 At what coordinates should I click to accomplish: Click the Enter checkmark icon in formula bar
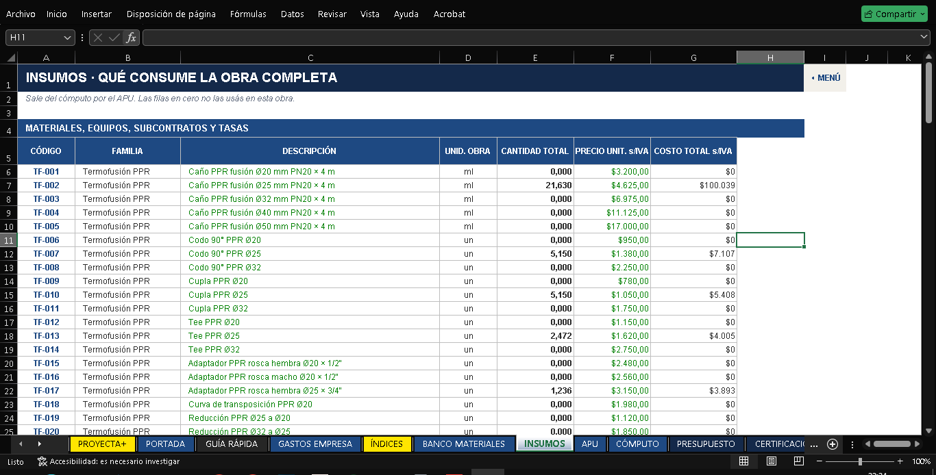pyautogui.click(x=114, y=38)
